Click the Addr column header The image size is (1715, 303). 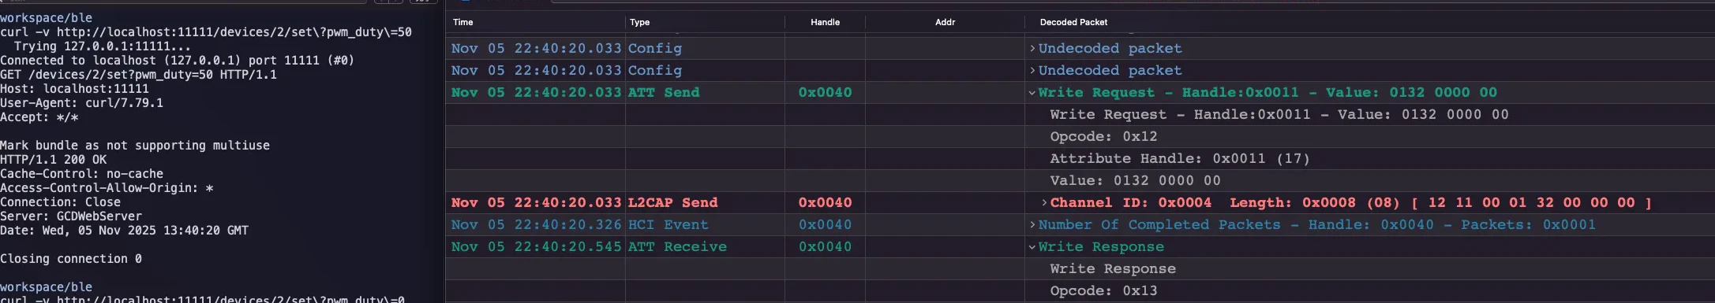click(945, 22)
